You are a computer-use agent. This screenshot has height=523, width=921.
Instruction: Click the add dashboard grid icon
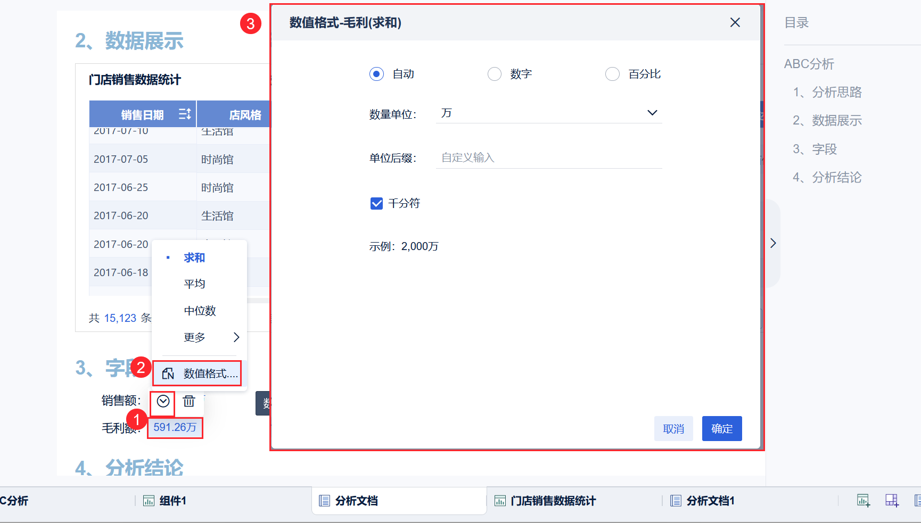point(892,501)
